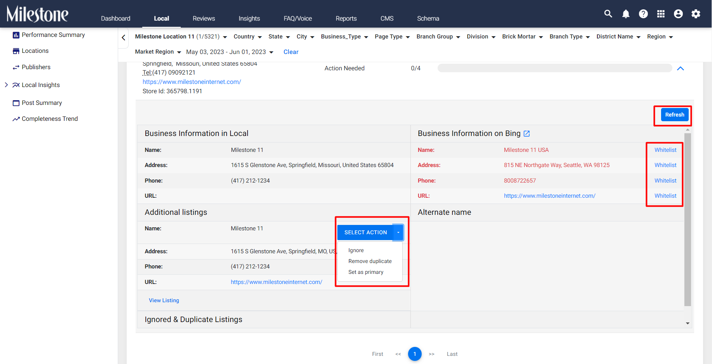Click the Locations storefront icon
712x364 pixels.
[x=16, y=51]
